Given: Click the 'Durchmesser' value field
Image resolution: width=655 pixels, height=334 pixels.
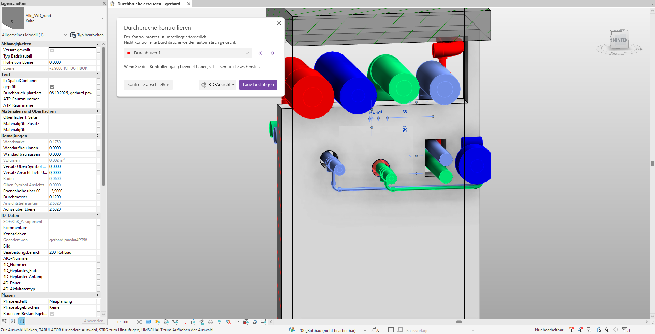Looking at the screenshot, I should (x=72, y=197).
